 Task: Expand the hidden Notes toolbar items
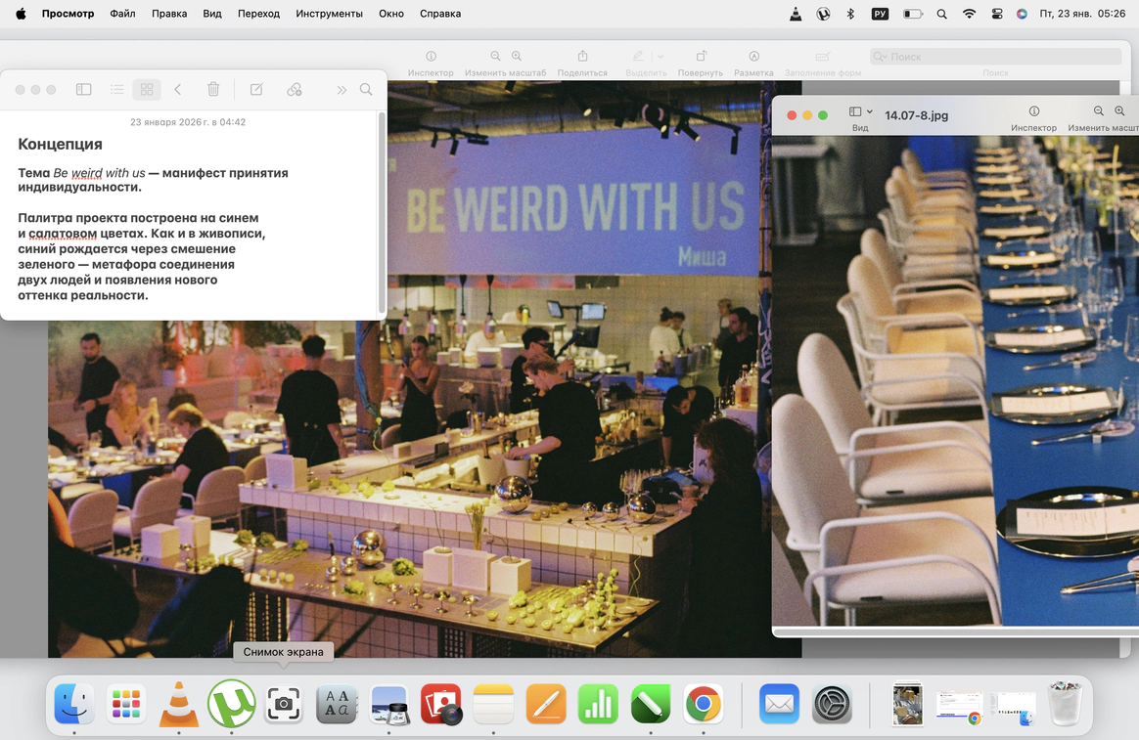[342, 90]
